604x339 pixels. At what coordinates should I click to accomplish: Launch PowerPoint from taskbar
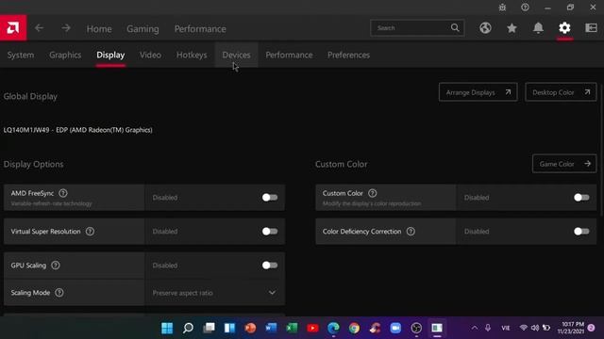click(250, 328)
